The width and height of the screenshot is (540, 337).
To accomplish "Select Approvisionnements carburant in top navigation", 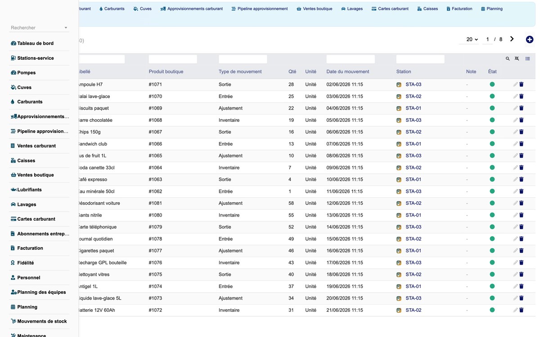I will (192, 9).
